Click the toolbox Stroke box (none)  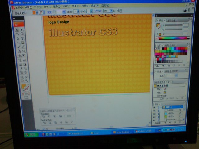pyautogui.click(x=26, y=88)
